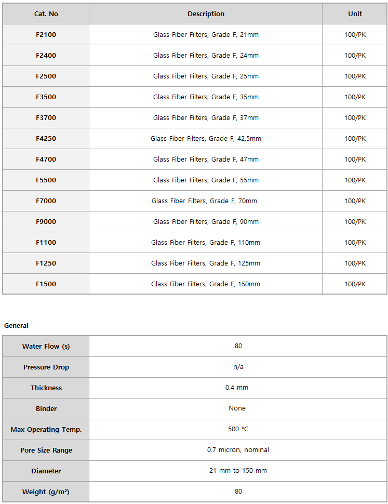The height and width of the screenshot is (504, 388).
Task: Select Glass Fiber Filters 90mm description
Action: click(x=206, y=222)
